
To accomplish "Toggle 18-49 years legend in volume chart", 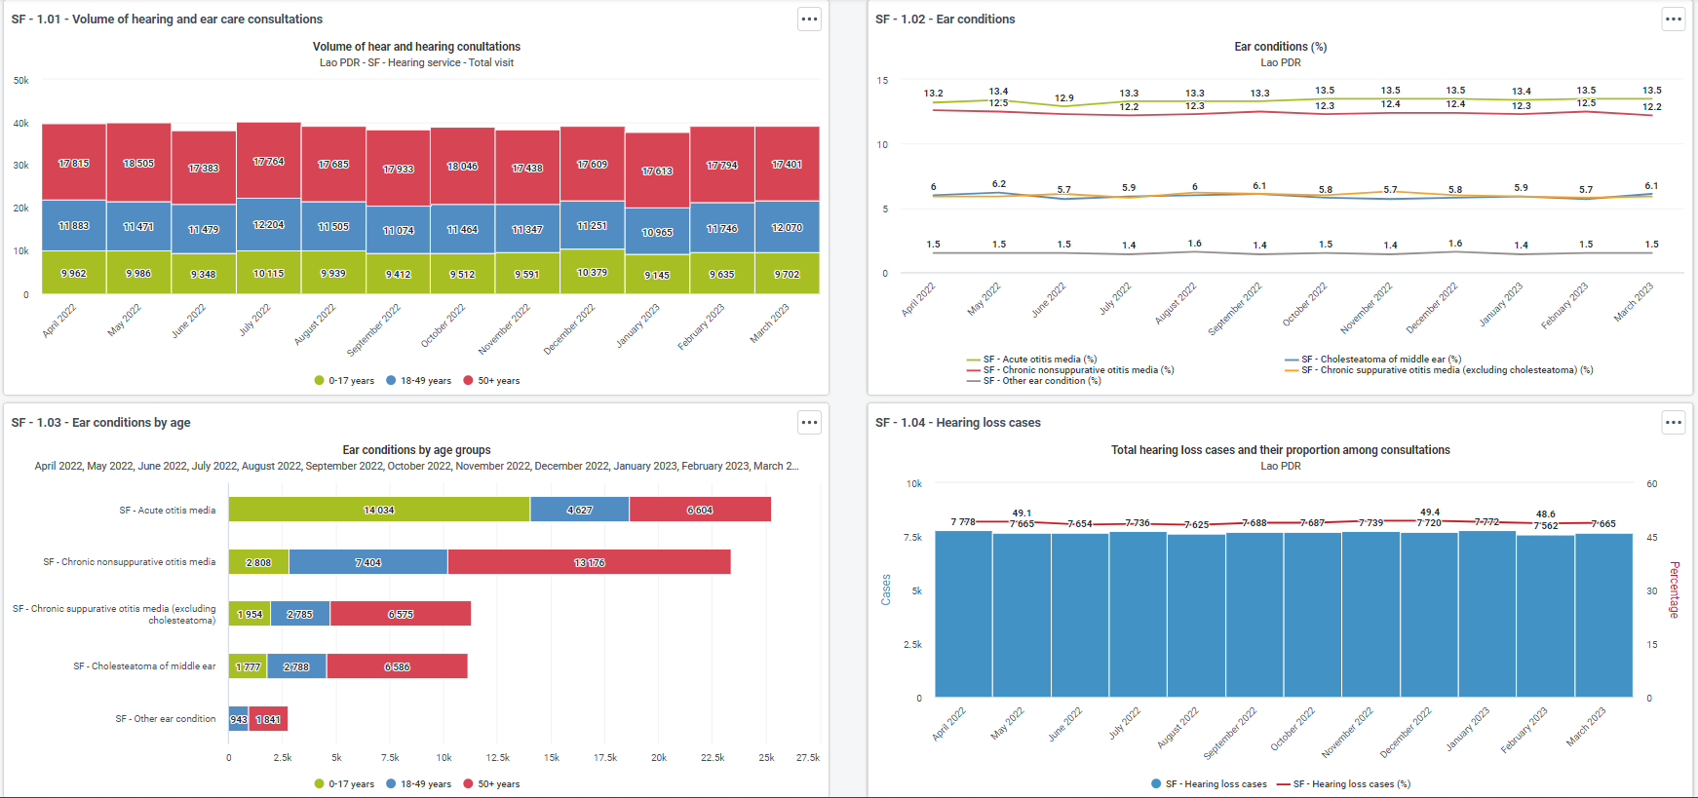I will click(x=418, y=381).
